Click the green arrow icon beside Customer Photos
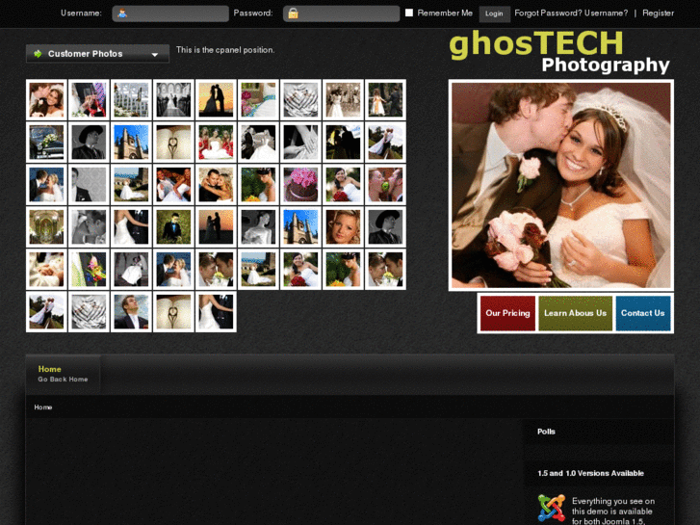The image size is (700, 525). [x=38, y=54]
